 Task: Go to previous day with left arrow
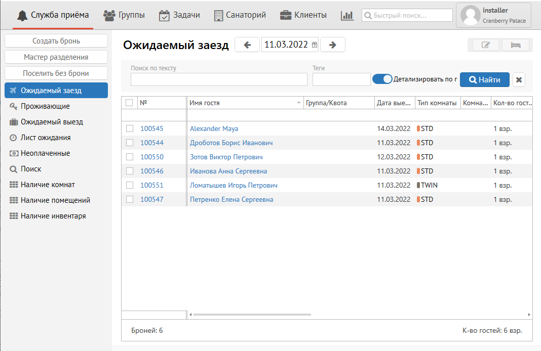point(247,45)
